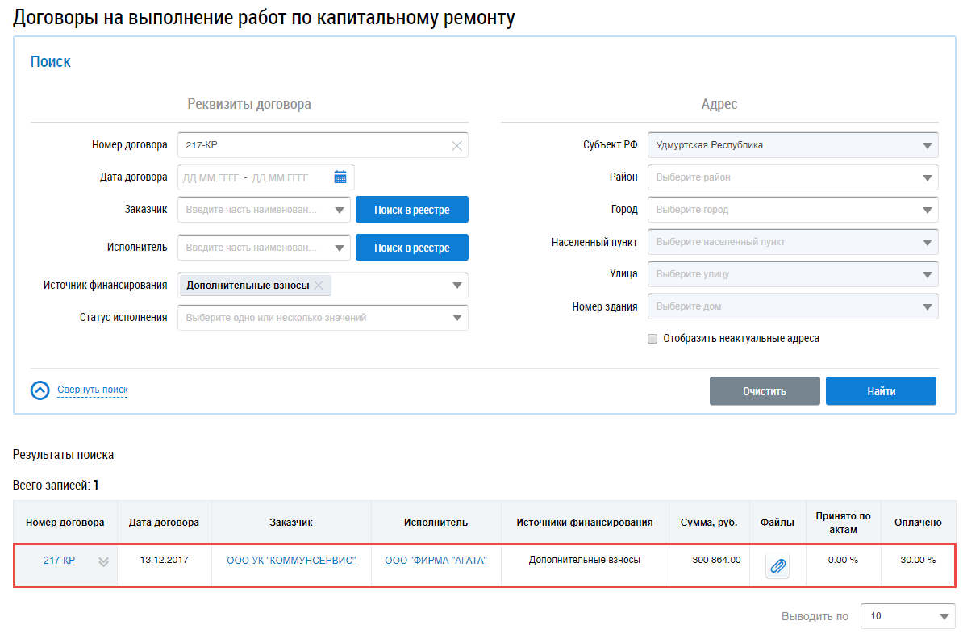Change page size 'Выводить по' dropdown
This screenshot has height=638, width=963.
(x=944, y=617)
